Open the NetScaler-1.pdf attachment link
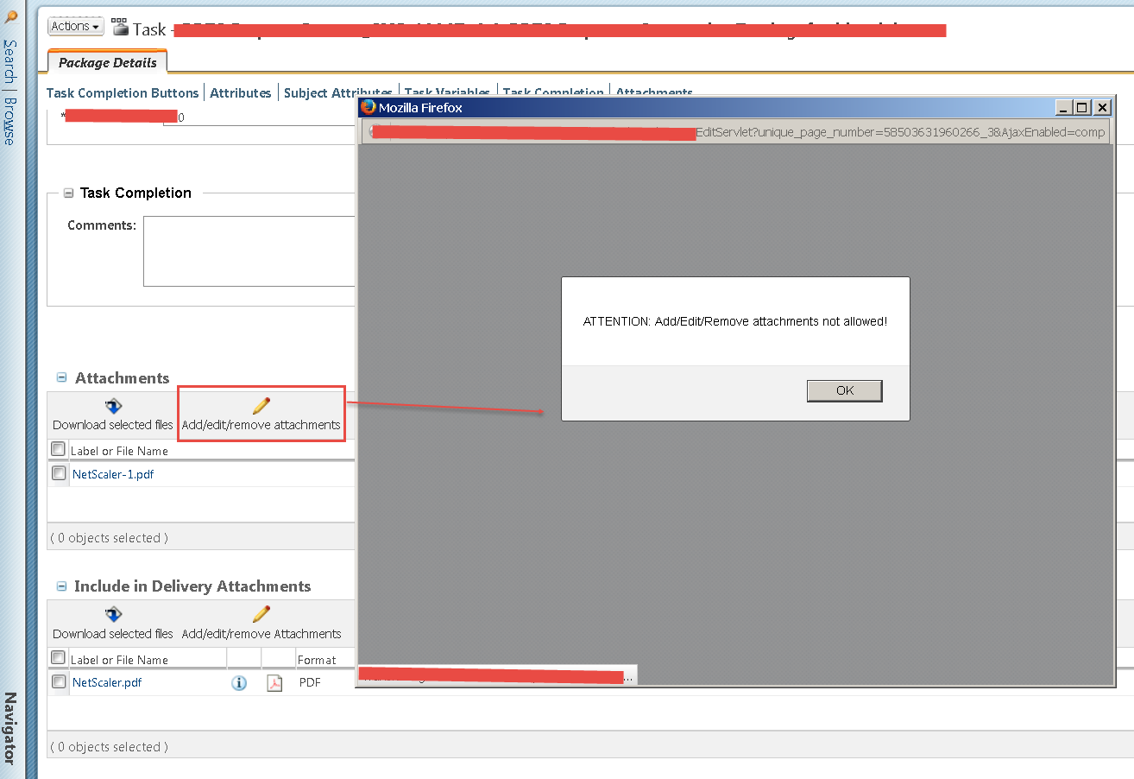This screenshot has height=779, width=1134. [x=113, y=474]
